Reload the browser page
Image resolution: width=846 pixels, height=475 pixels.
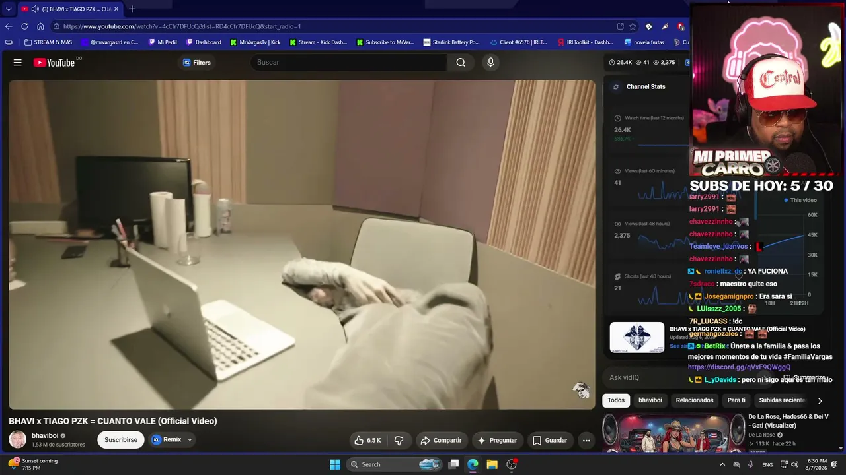point(24,26)
